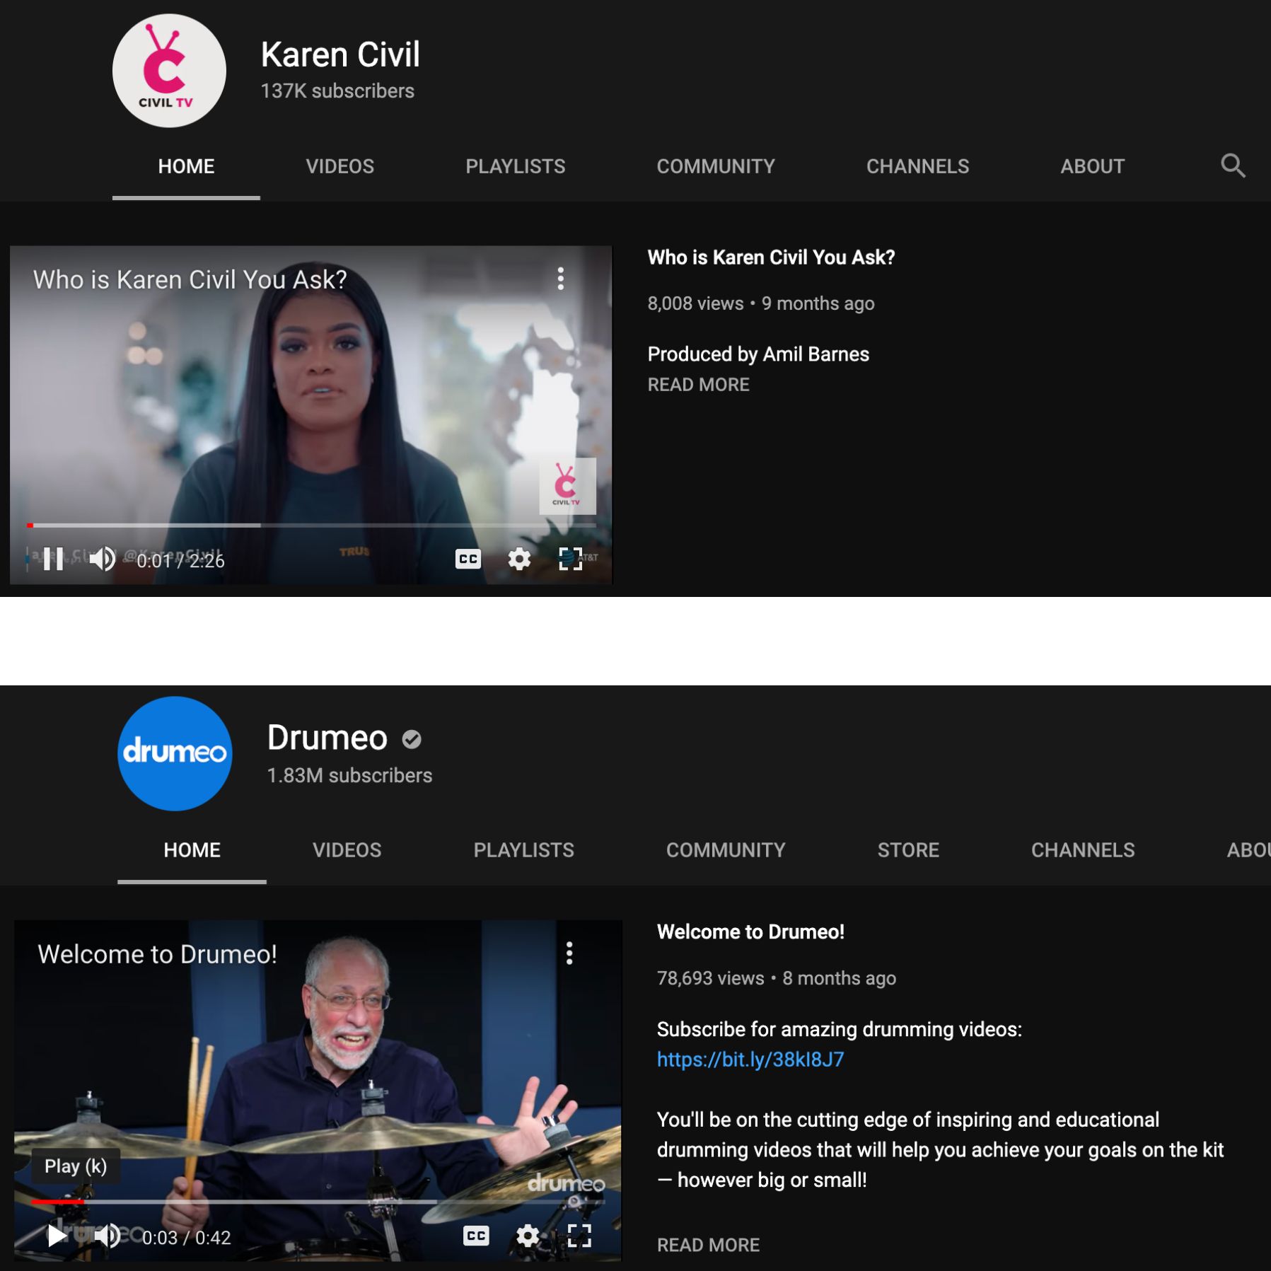The height and width of the screenshot is (1271, 1271).
Task: Open settings gear in Karen Civil video
Action: point(519,559)
